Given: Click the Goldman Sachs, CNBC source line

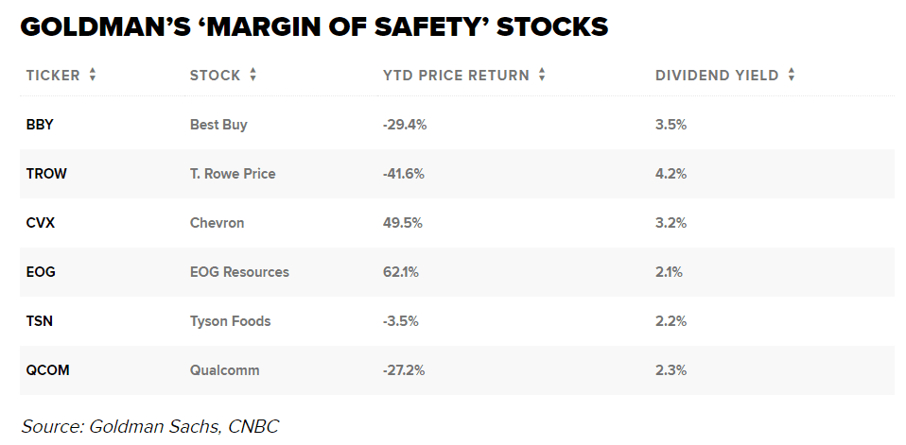Looking at the screenshot, I should click(x=149, y=426).
